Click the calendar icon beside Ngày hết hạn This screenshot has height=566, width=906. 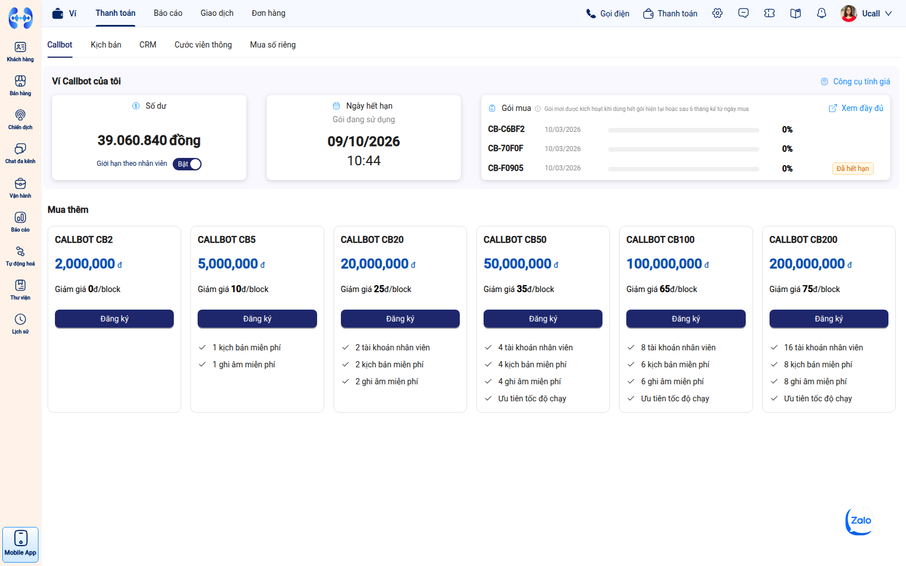pos(336,106)
